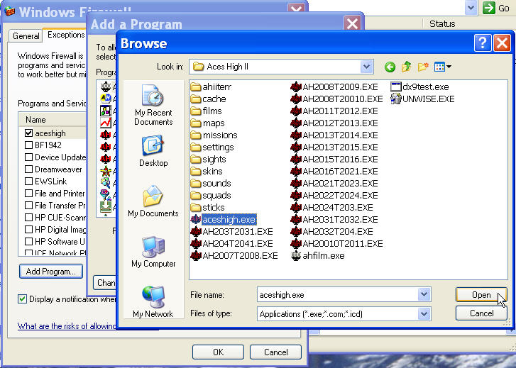Open the risks of allowing exceptions link

(67, 326)
